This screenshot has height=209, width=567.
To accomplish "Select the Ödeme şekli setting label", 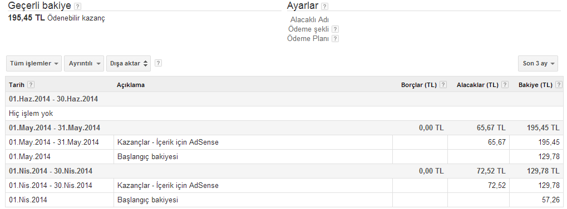I will coord(308,29).
